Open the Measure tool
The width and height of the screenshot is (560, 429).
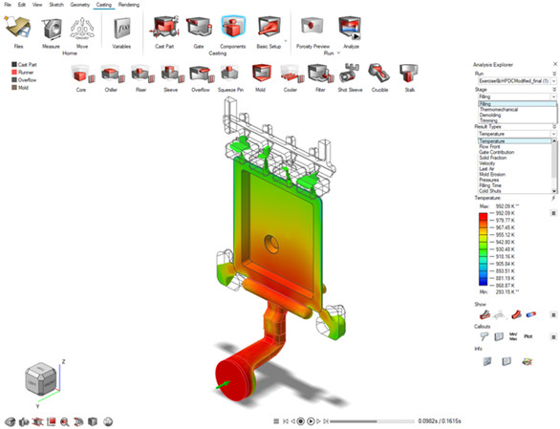pyautogui.click(x=52, y=29)
